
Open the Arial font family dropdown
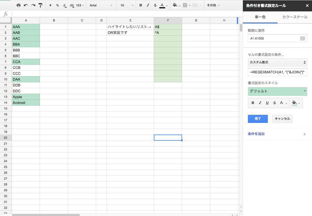(x=101, y=5)
